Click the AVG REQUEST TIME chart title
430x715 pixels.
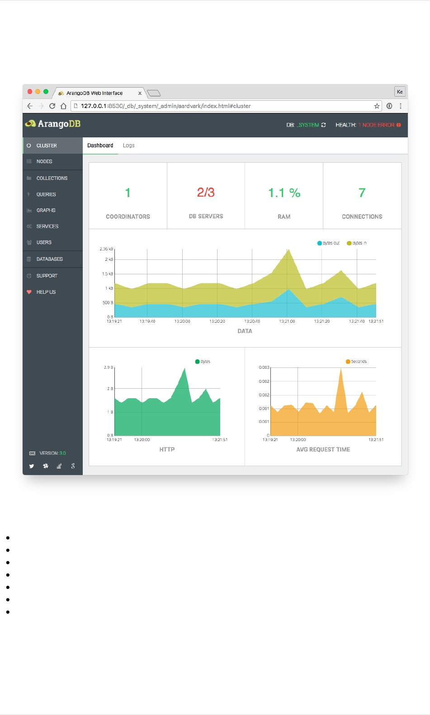click(x=323, y=450)
